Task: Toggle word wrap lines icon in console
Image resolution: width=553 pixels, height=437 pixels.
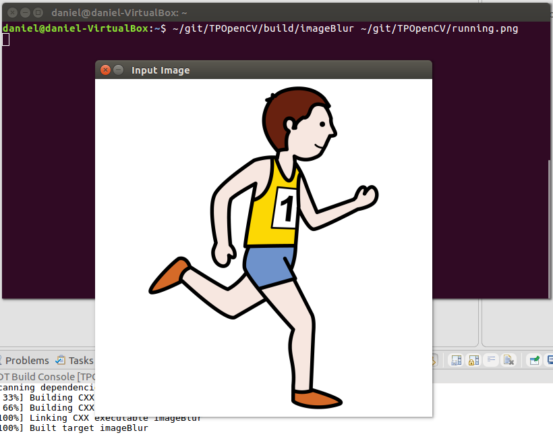Action: [491, 360]
